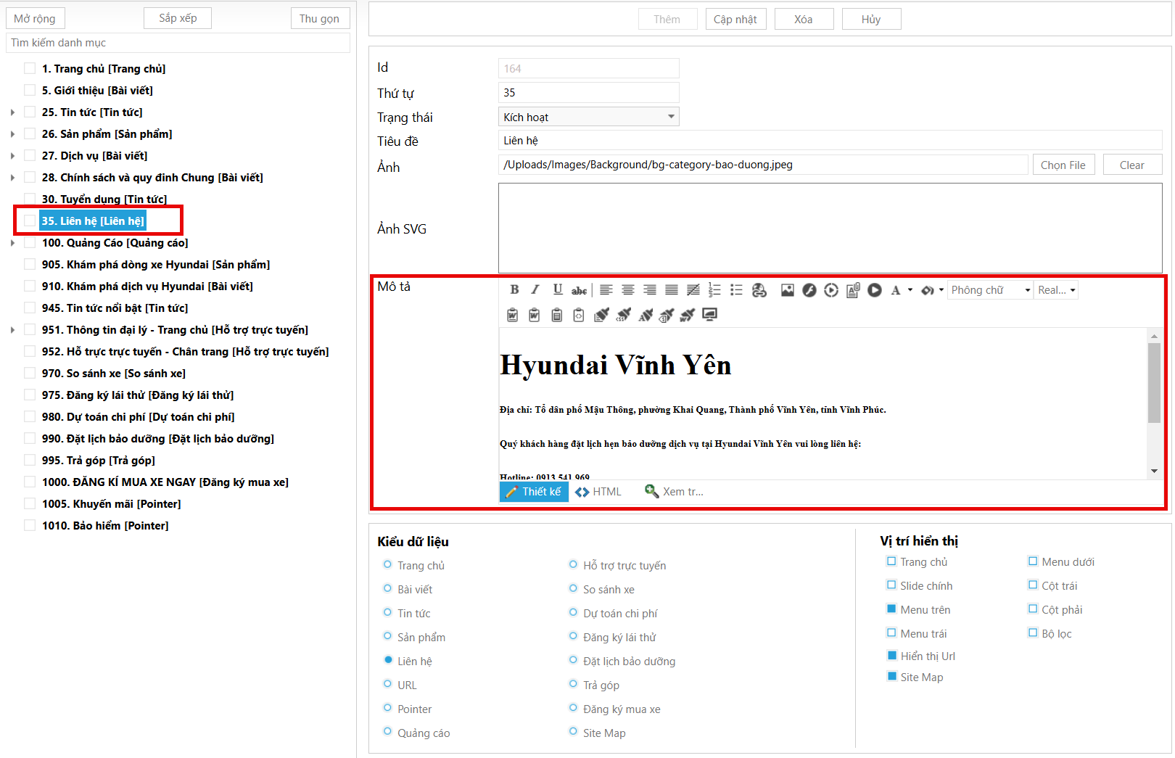Switch to the HTML editor tab
This screenshot has width=1175, height=758.
tap(598, 492)
